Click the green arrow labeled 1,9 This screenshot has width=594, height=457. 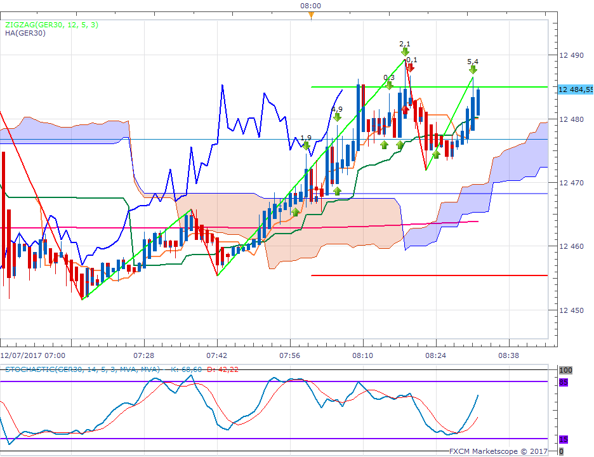(x=306, y=145)
